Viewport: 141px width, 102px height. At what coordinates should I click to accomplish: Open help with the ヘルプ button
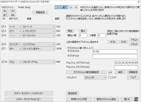[x=133, y=77]
